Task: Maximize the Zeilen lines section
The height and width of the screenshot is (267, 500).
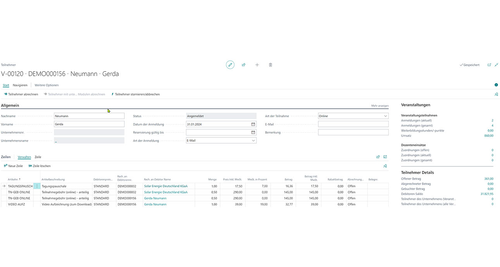Action: [385, 157]
